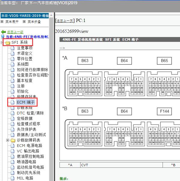This screenshot has width=180, height=181.
Task: Select the 丰田-VIOS-YARIS-2019 title bar tab
Action: pyautogui.click(x=25, y=16)
